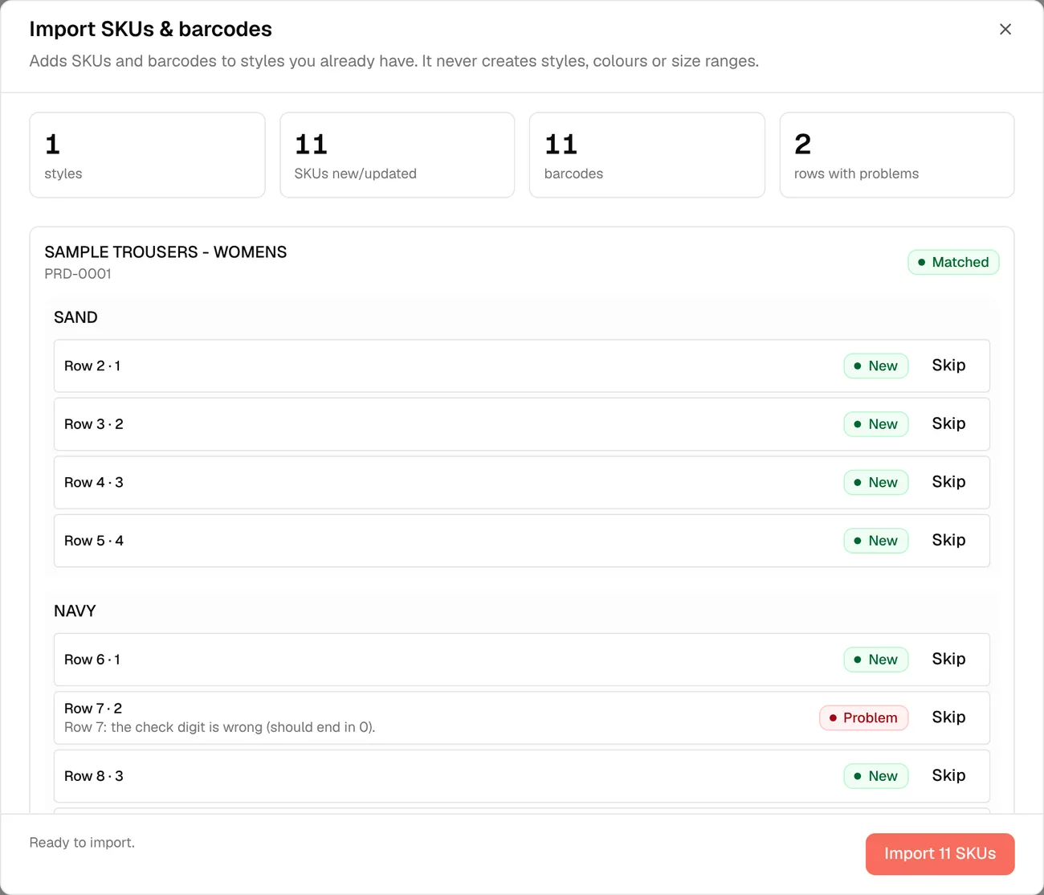Click the Row 7 · 2 label
Viewport: 1044px width, 895px height.
pyautogui.click(x=93, y=709)
